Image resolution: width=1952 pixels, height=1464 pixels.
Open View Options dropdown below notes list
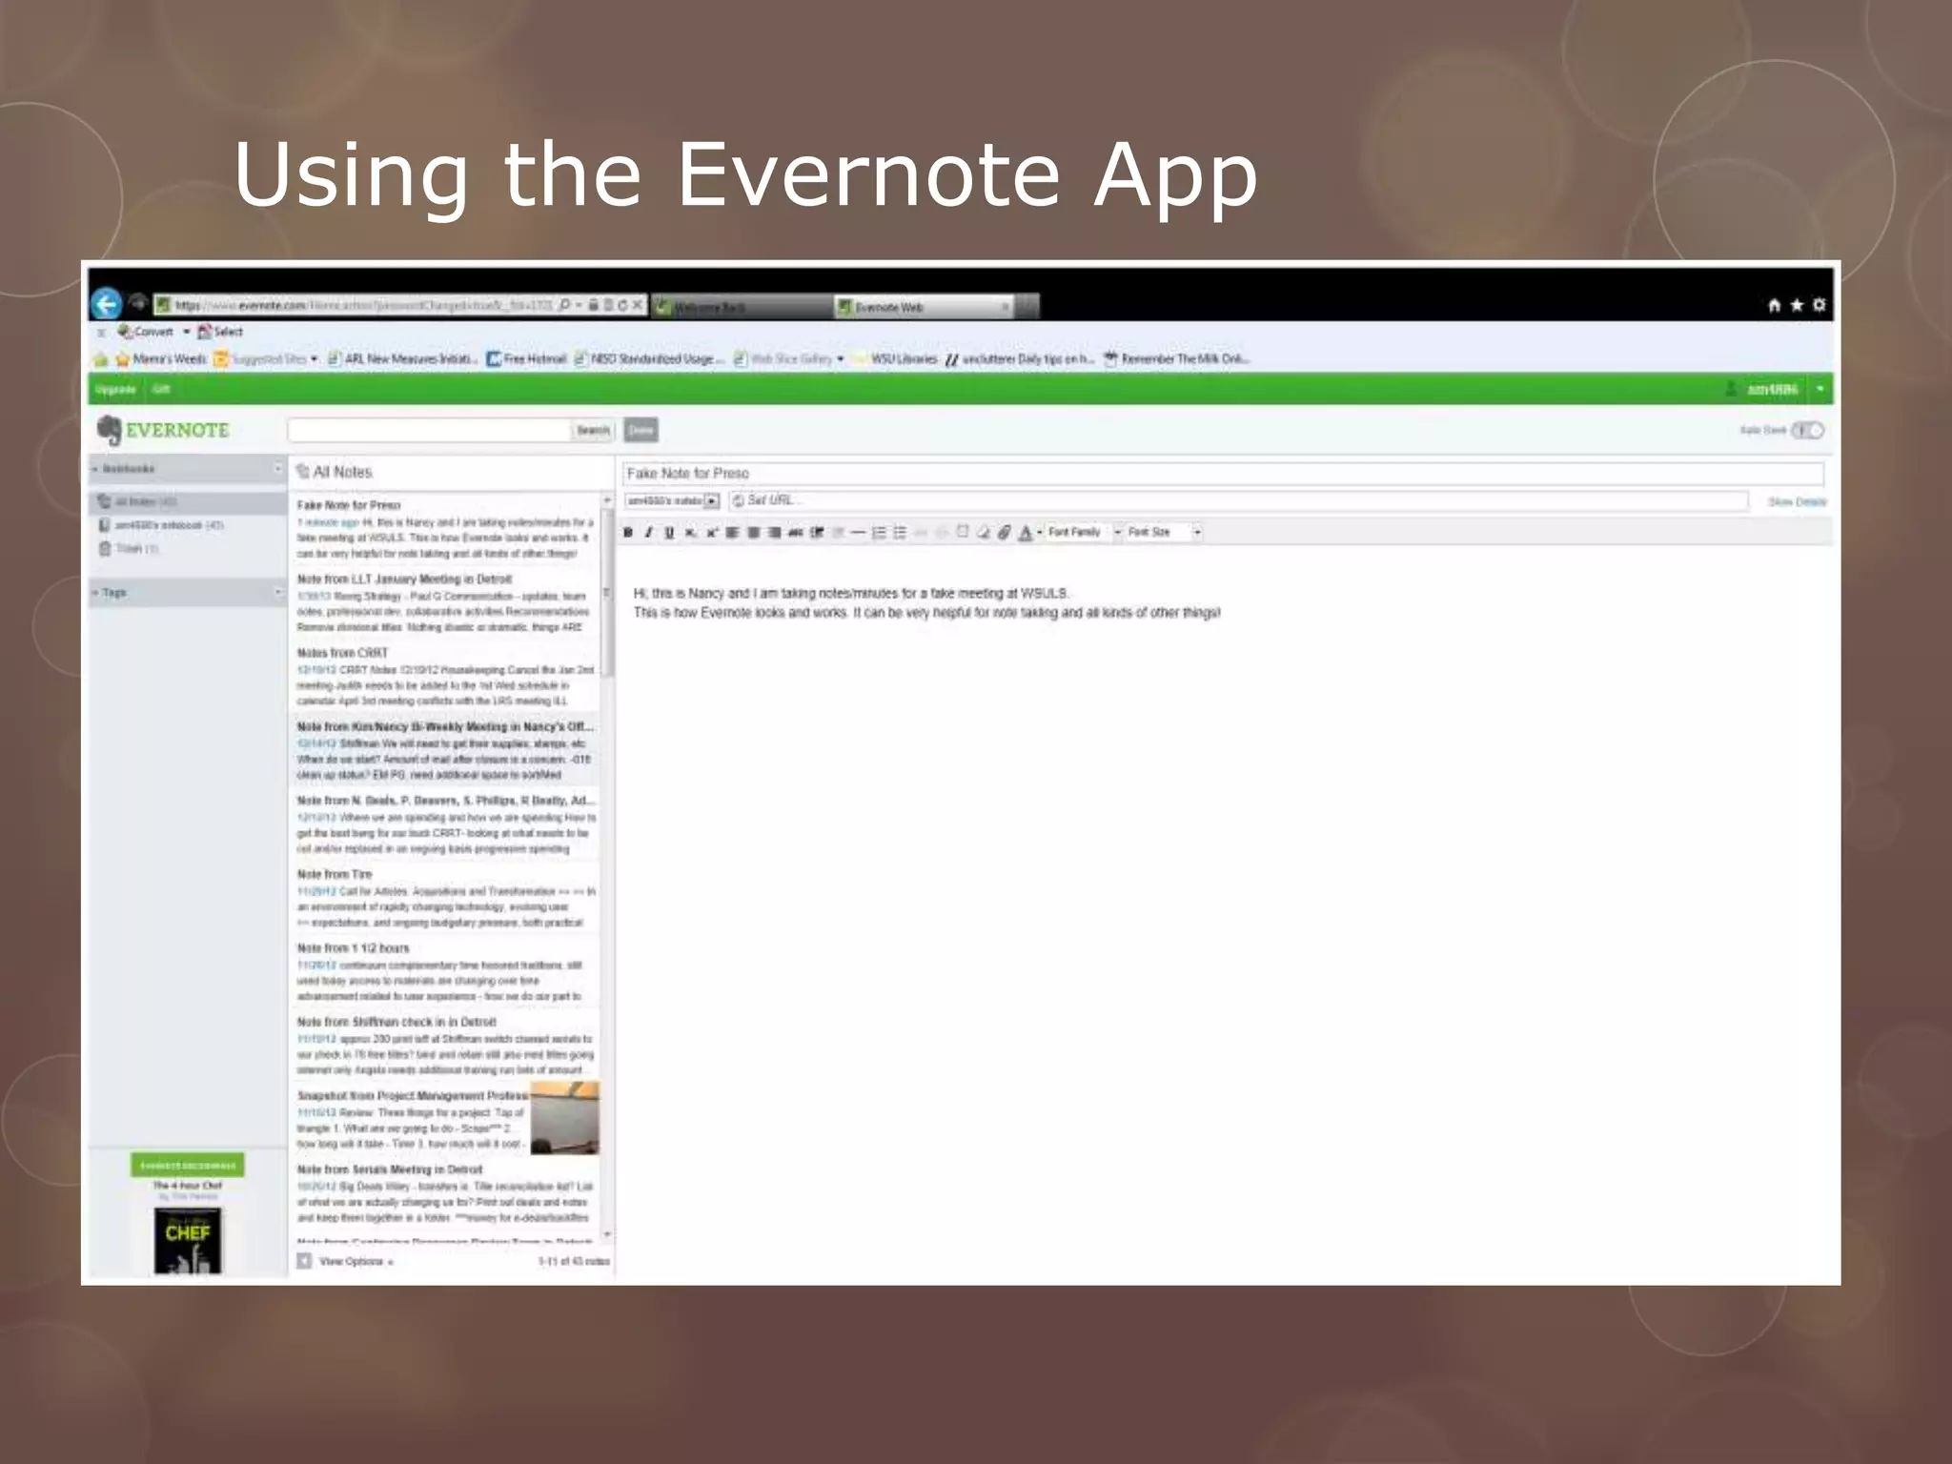point(356,1261)
